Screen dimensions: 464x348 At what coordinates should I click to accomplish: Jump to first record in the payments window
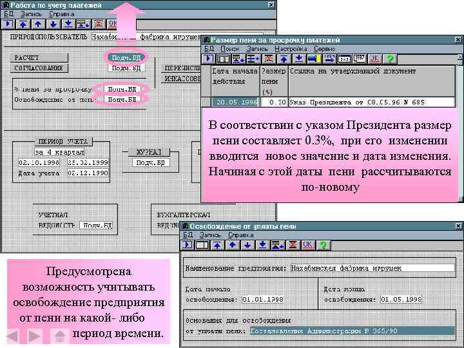[23, 24]
